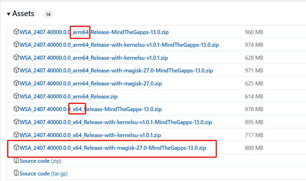
Task: Click package icon of arm64 MindTheGapps-13.0.zip
Action: pyautogui.click(x=16, y=32)
